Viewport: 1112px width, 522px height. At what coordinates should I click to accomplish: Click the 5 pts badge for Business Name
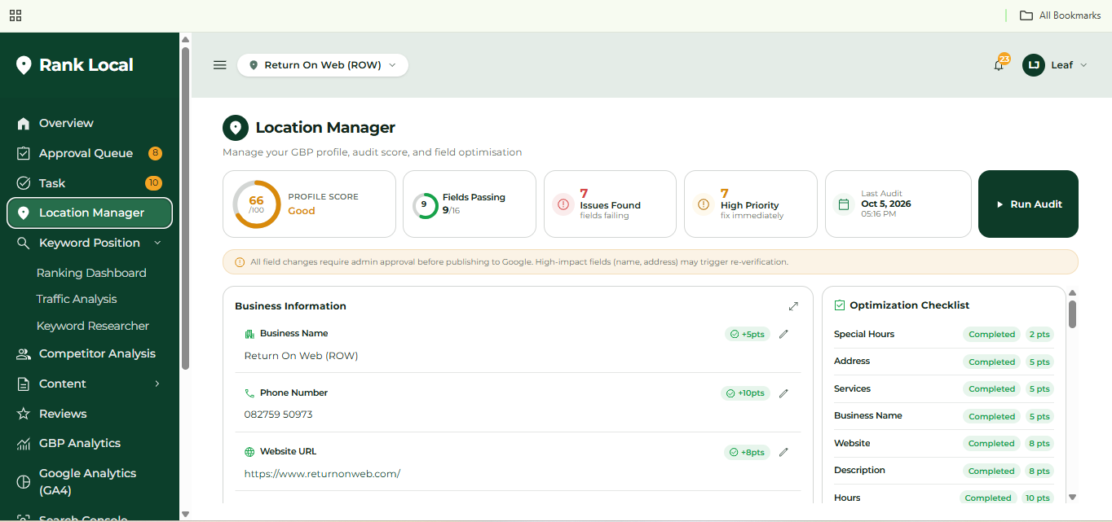(x=1039, y=417)
